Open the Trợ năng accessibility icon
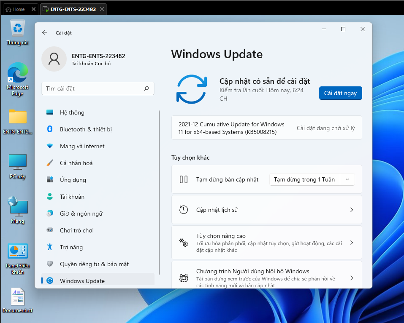This screenshot has width=404, height=323. click(50, 247)
